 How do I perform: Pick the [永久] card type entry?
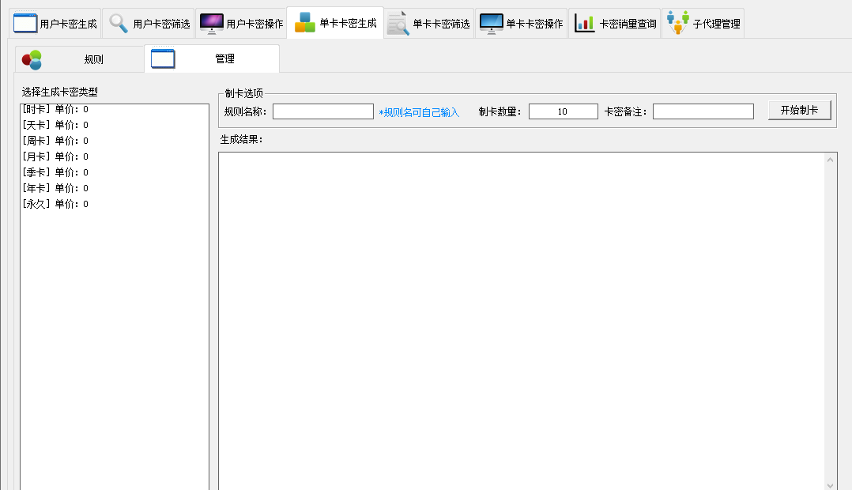(55, 204)
